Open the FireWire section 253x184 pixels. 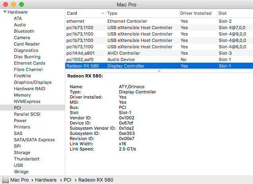[x=22, y=76]
